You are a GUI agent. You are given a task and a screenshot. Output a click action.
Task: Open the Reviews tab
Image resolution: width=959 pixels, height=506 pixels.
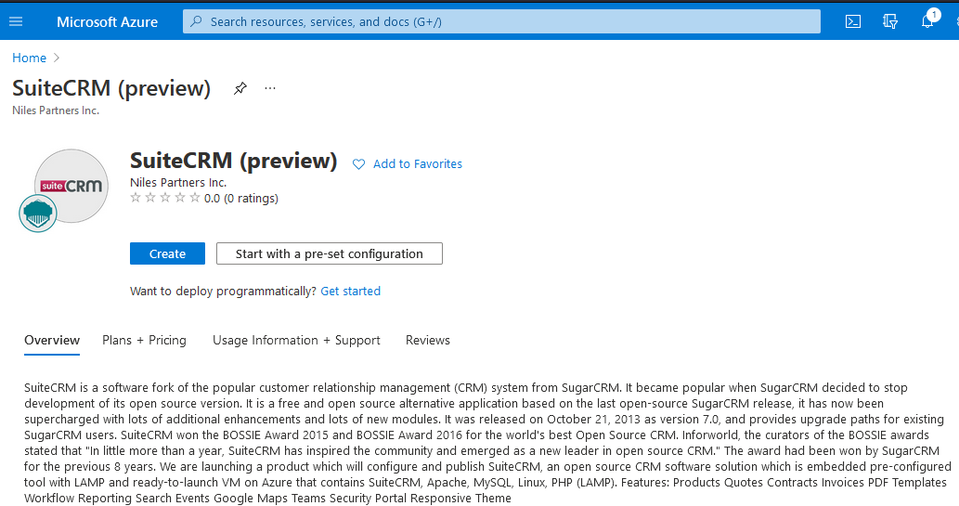click(427, 340)
